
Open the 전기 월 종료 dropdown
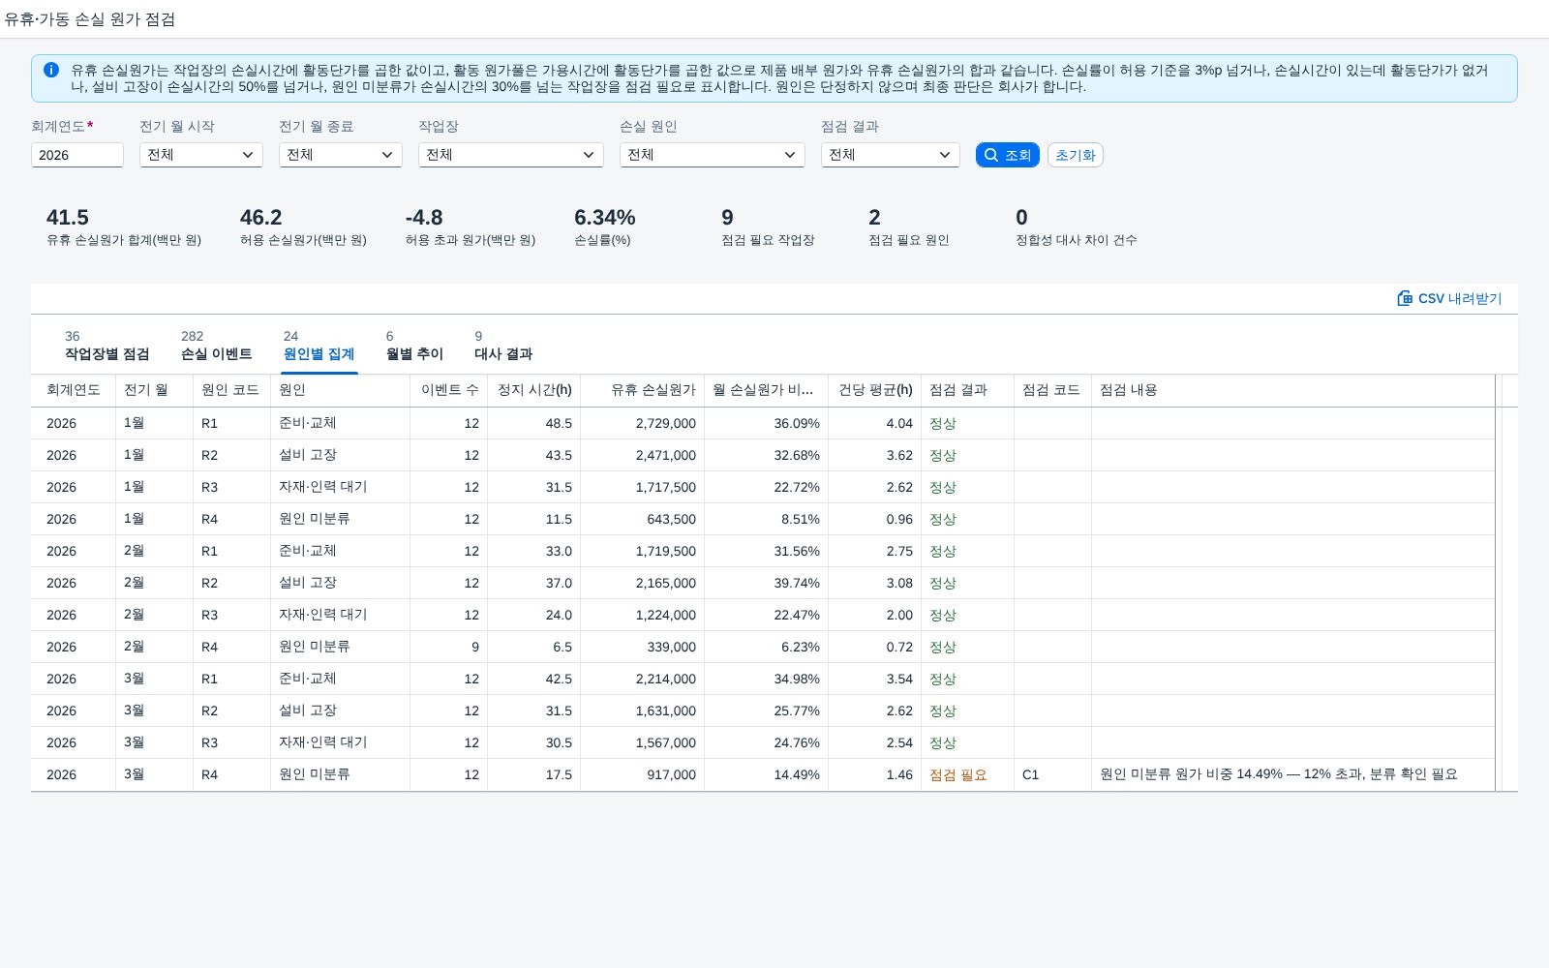point(341,155)
